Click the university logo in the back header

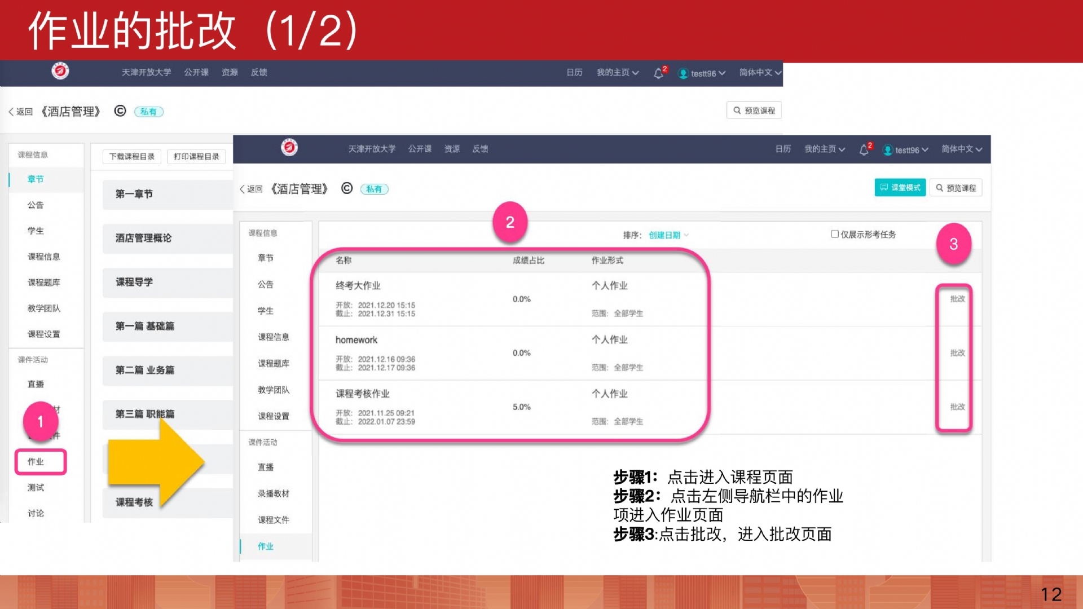[60, 71]
